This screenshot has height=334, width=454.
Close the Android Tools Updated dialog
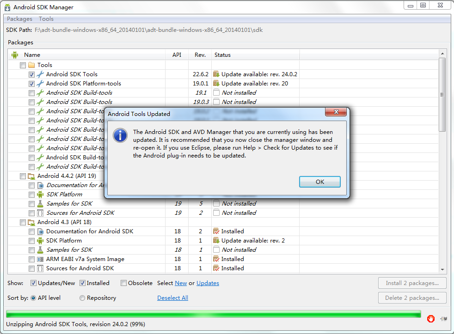[336, 112]
